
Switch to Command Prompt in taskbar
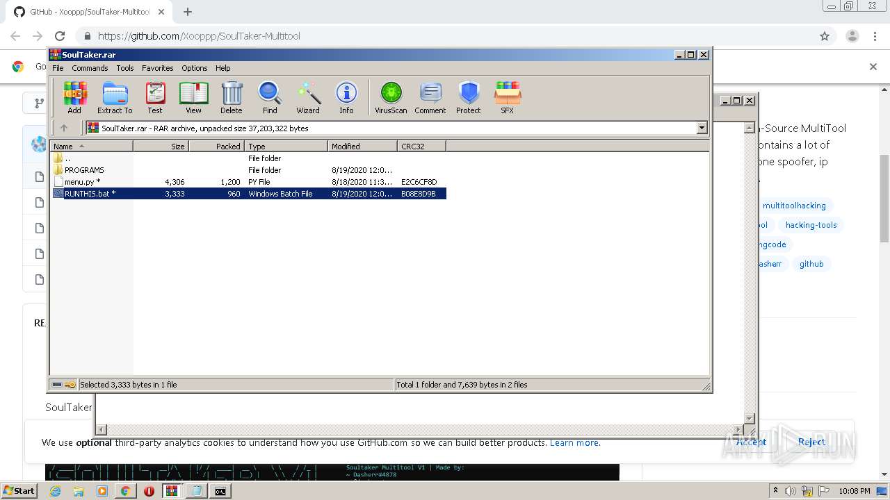pyautogui.click(x=220, y=491)
